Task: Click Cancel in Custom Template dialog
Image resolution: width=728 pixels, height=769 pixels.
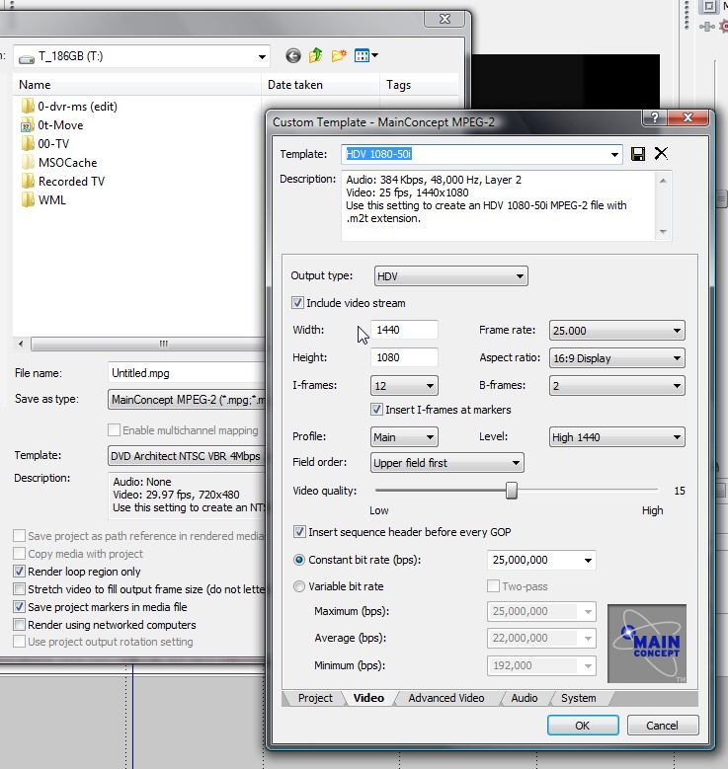Action: click(x=662, y=725)
